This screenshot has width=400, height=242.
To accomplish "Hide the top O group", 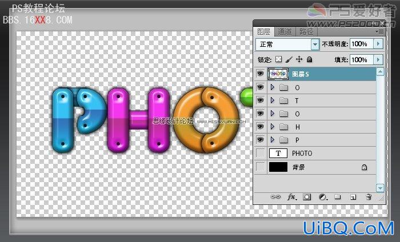I will [x=260, y=87].
